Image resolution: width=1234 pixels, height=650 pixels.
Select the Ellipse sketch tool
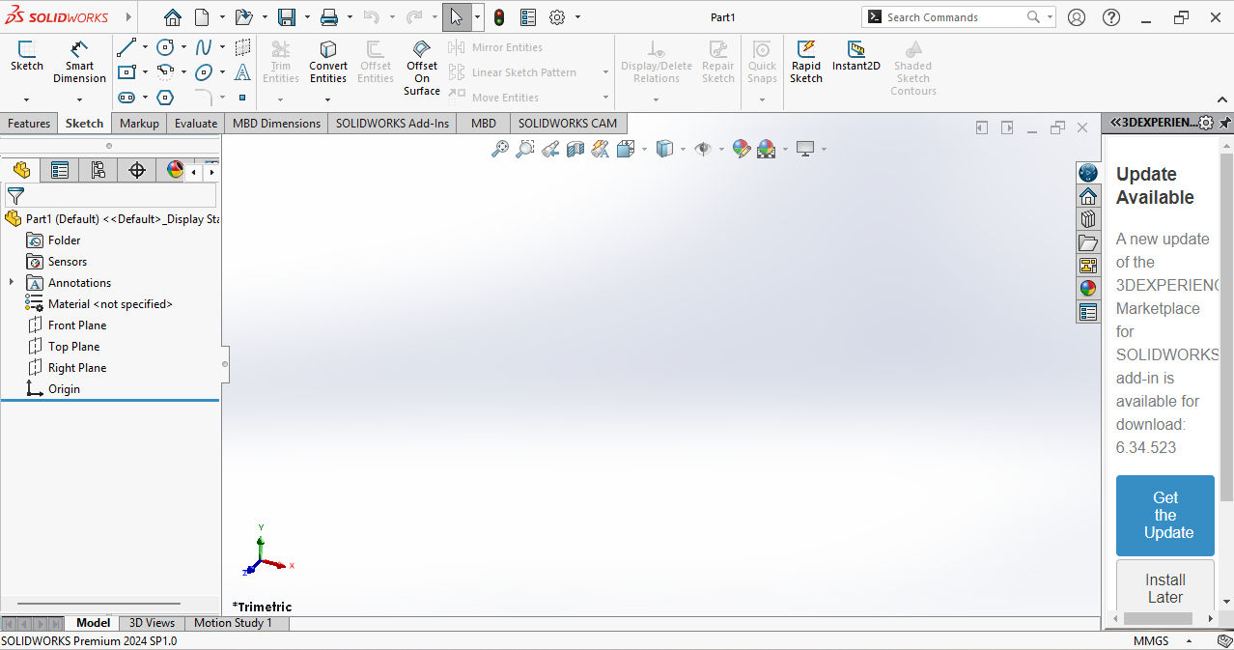tap(204, 71)
